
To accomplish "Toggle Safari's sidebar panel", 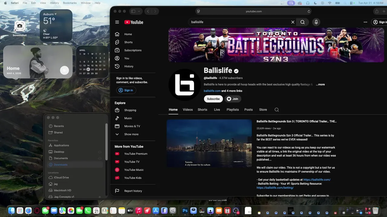I will click(133, 11).
